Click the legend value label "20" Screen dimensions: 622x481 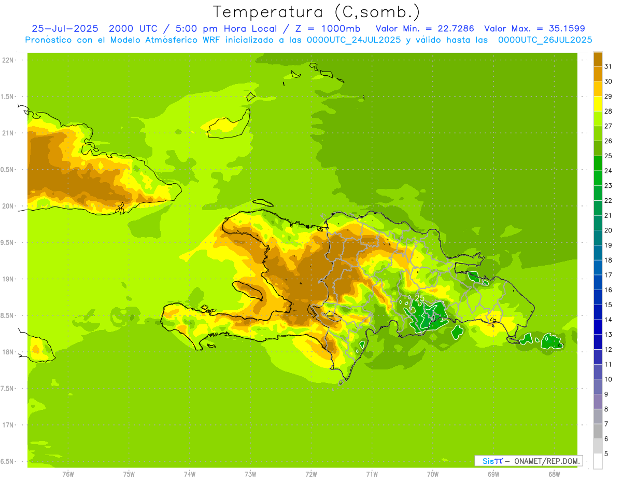[x=608, y=230]
